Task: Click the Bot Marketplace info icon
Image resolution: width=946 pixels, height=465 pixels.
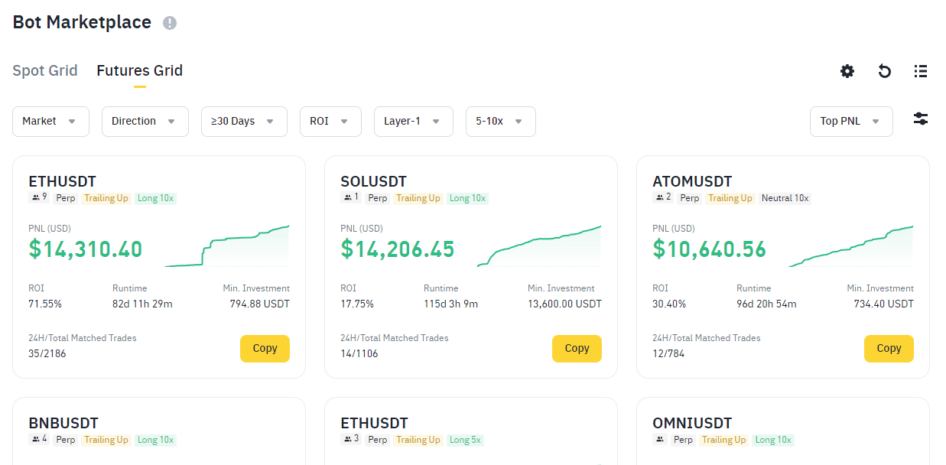Action: click(170, 23)
